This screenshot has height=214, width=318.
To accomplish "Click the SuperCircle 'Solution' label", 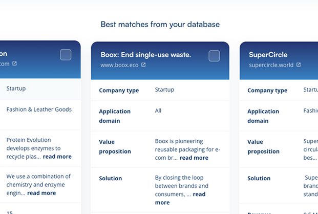I will 259,178.
